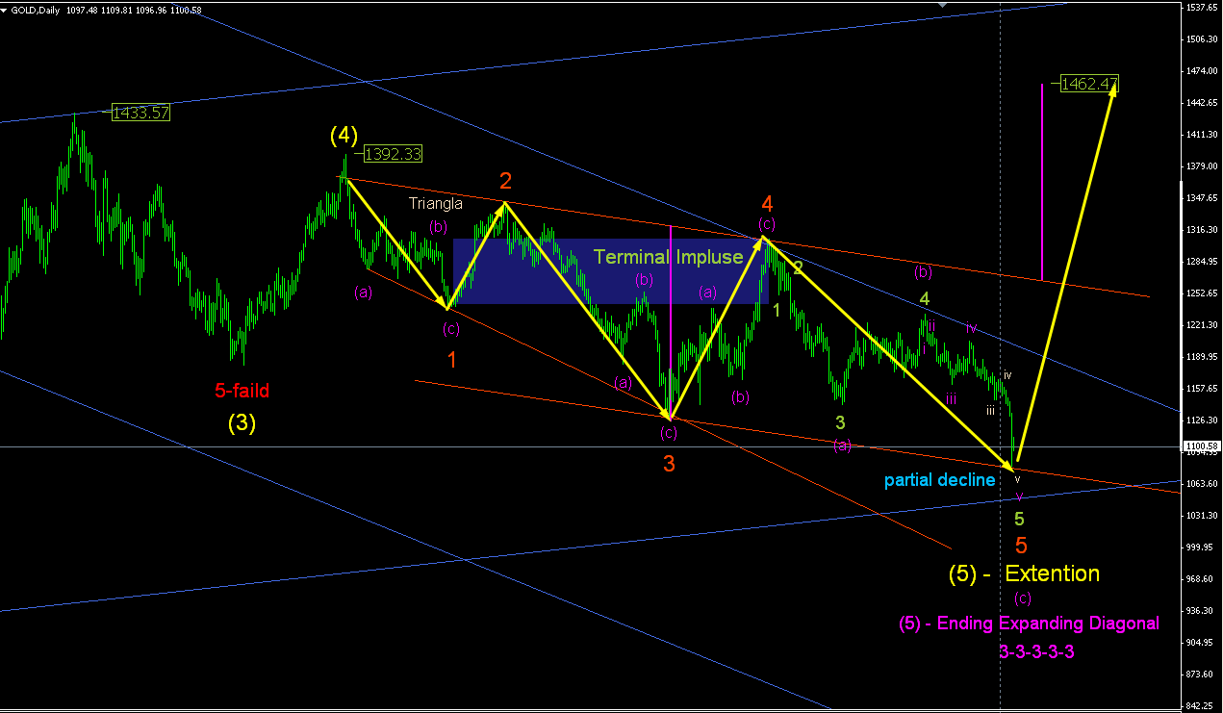Select the chart shift triangle marker at top
The image size is (1223, 713).
coord(944,5)
